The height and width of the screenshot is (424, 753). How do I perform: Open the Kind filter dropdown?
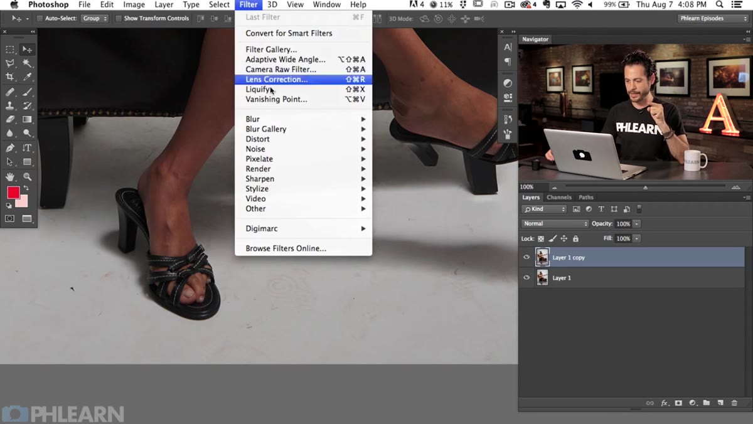[x=545, y=209]
